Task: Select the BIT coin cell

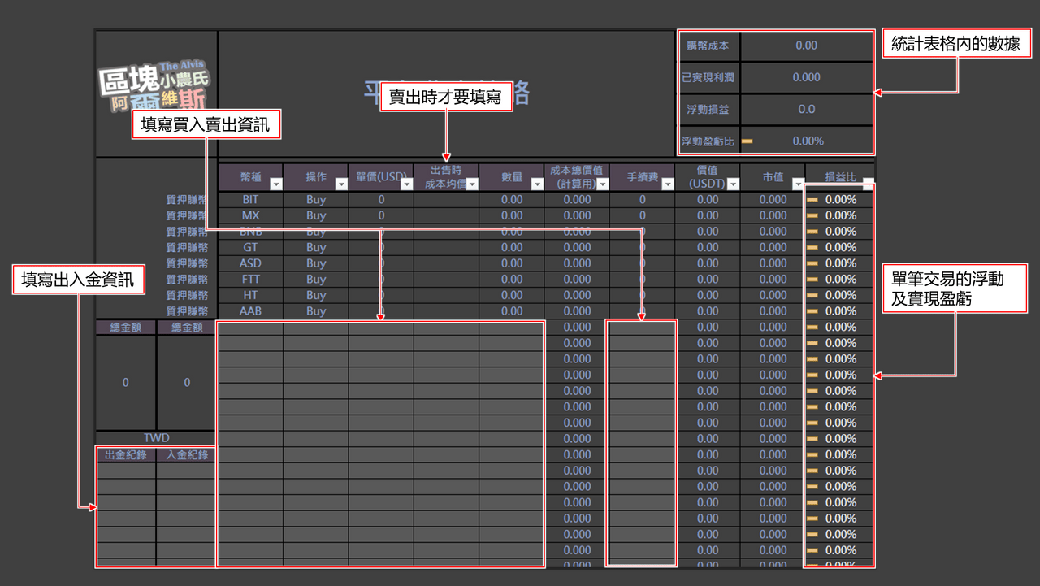Action: click(250, 199)
